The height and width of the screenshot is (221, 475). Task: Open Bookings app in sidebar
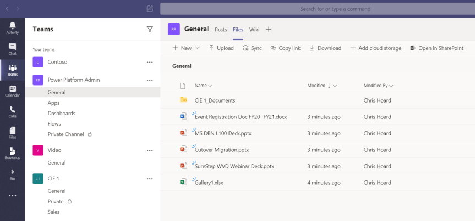[12, 154]
